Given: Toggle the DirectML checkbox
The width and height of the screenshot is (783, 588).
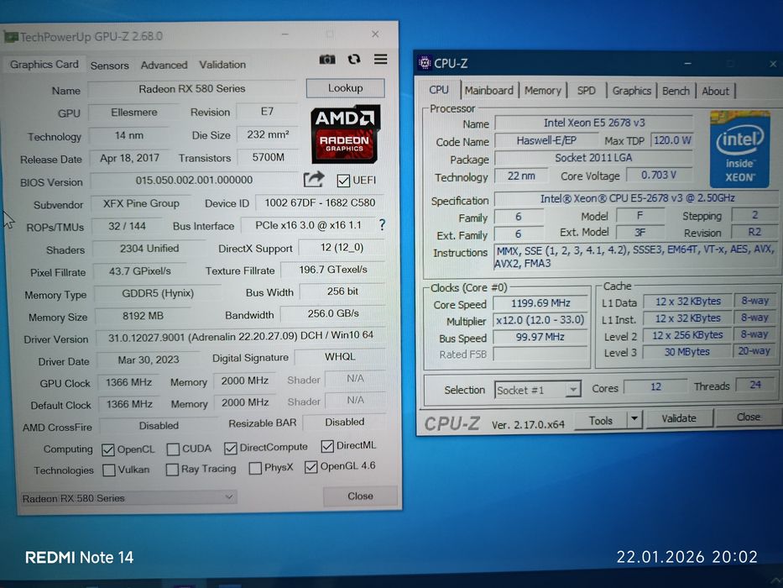Looking at the screenshot, I should [x=327, y=446].
